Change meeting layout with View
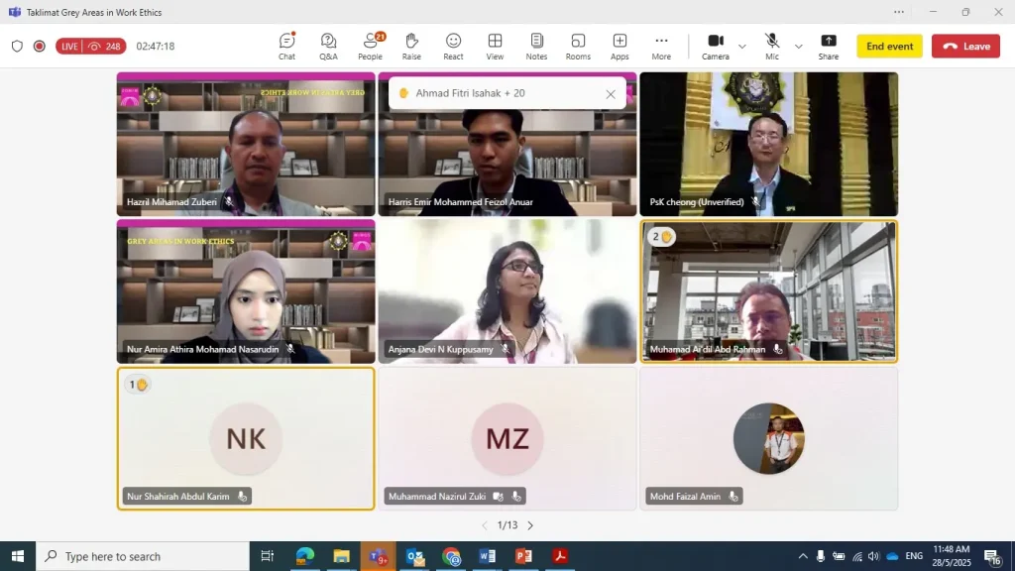 coord(495,46)
